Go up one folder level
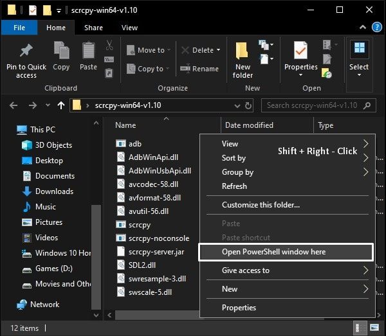 [61, 105]
